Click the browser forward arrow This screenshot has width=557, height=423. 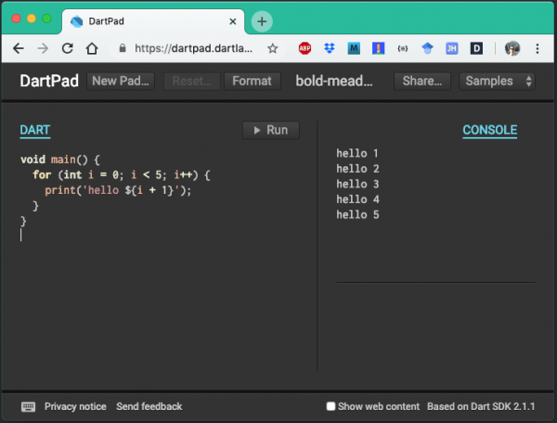pos(43,48)
